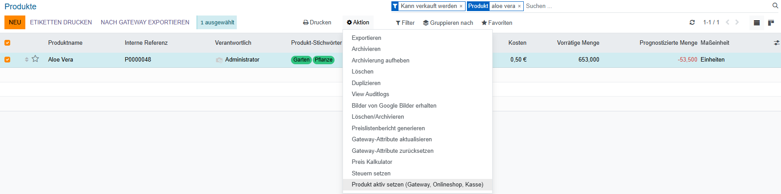Open the Drucken dropdown
This screenshot has height=194, width=781.
click(x=317, y=23)
